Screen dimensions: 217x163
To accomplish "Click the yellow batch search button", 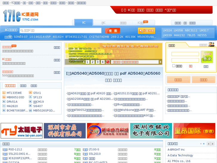I will point(147,31).
